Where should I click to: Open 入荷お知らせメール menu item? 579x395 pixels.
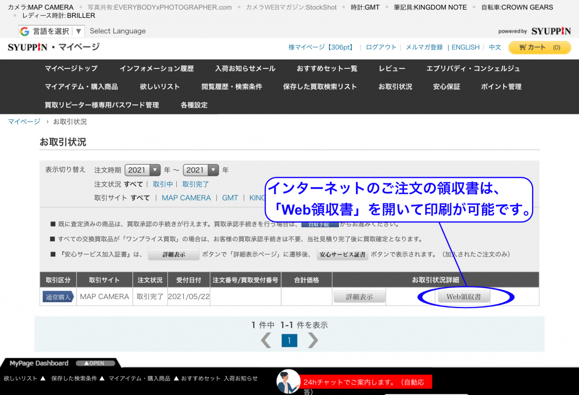pos(245,68)
